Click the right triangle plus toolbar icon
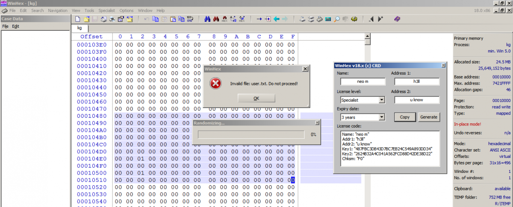This screenshot has width=513, height=207. pyautogui.click(x=380, y=19)
